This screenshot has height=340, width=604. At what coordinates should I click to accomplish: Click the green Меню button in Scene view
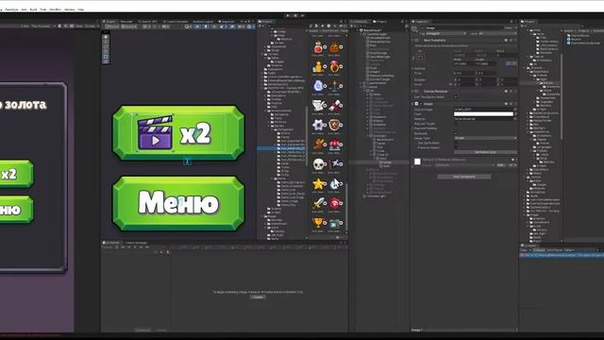click(178, 204)
